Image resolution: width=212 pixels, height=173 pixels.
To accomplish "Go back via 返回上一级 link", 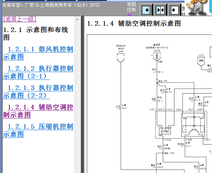I will 20,19.
